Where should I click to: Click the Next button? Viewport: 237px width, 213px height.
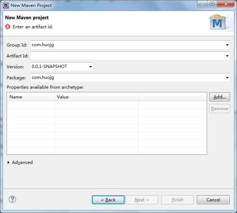tap(142, 200)
